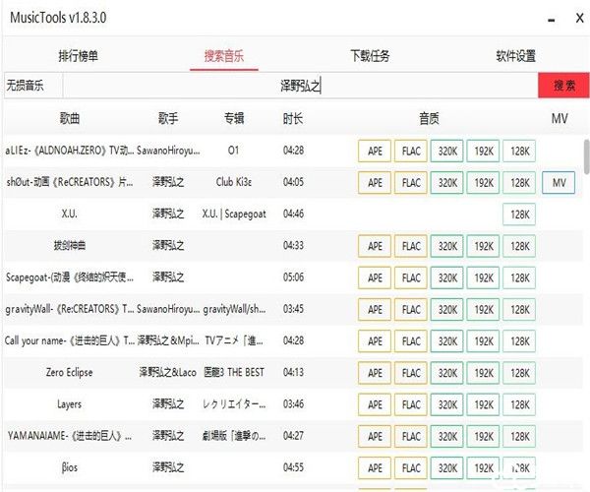Click the MV button for sh0ut

coord(559,183)
